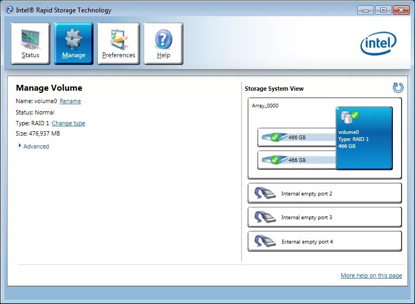Select Internal empty port 3
The width and height of the screenshot is (415, 304).
[x=324, y=217]
